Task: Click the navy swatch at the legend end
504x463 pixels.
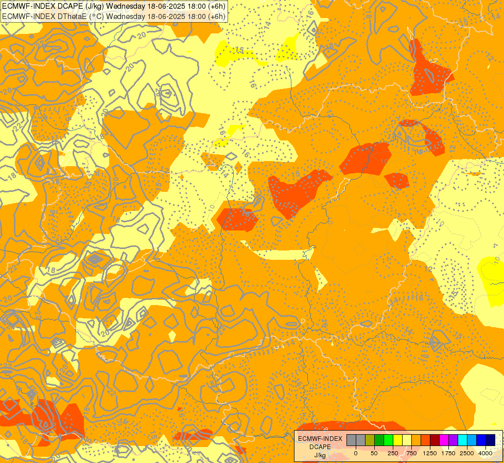Action: [x=491, y=440]
